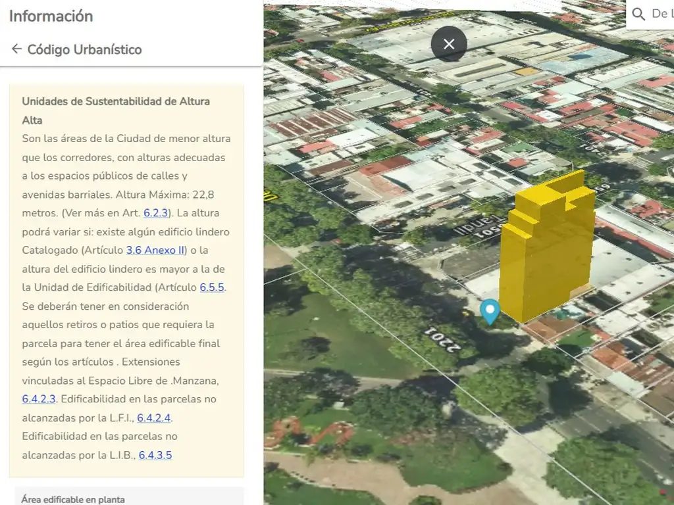Focus the address search field
674x505 pixels.
coord(660,14)
